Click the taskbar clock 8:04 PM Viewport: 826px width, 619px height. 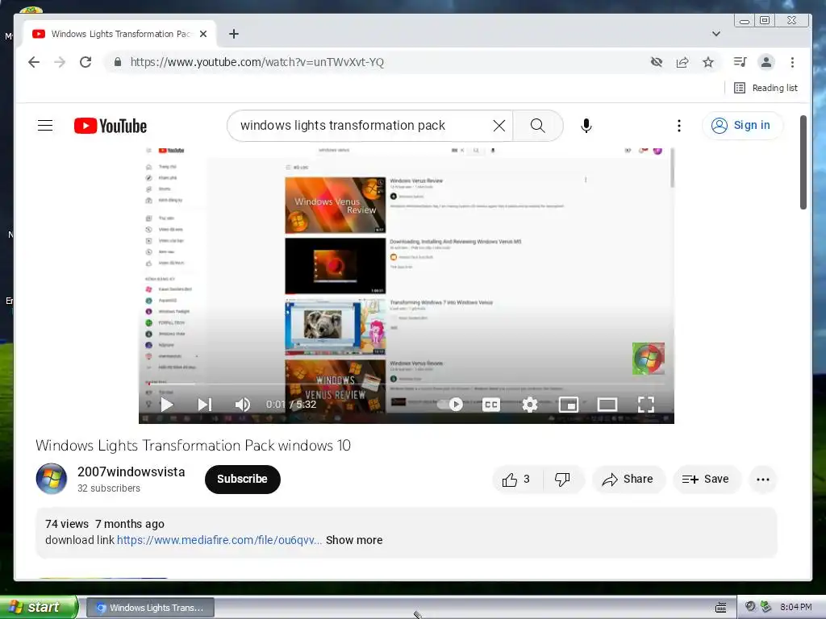point(795,607)
